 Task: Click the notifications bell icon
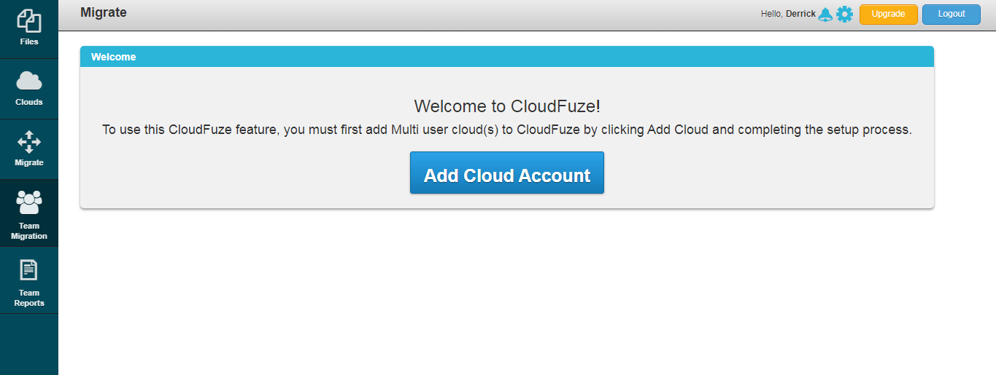coord(825,14)
